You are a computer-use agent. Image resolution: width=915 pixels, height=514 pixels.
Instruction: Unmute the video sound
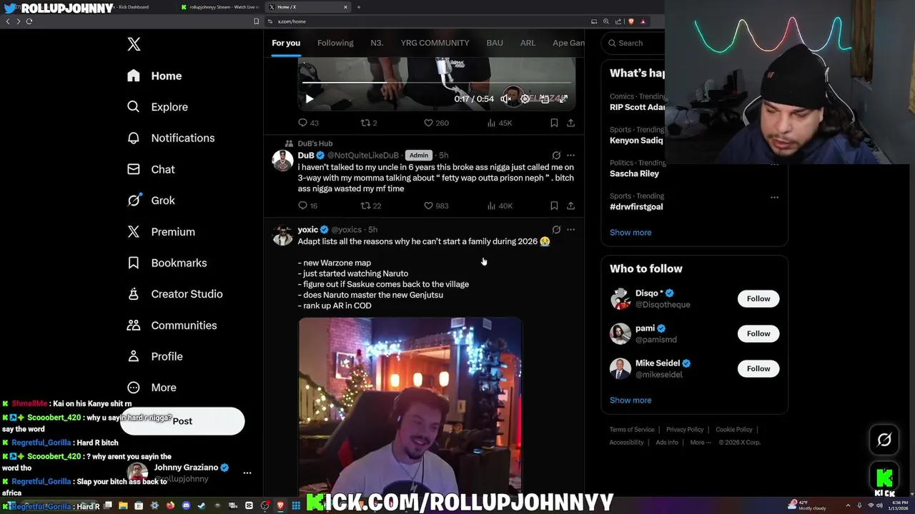click(x=505, y=99)
